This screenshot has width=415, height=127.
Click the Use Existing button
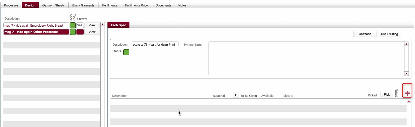pos(389,34)
